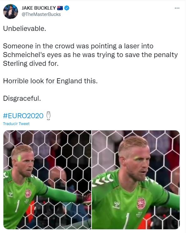Click the trophy emoji after #EURO2020

48,116
